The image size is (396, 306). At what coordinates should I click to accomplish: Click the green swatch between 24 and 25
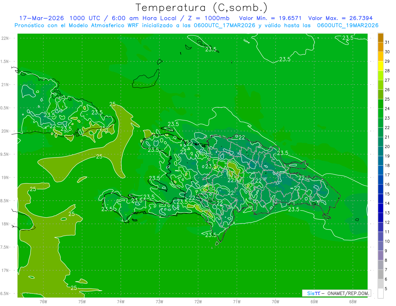pyautogui.click(x=380, y=104)
